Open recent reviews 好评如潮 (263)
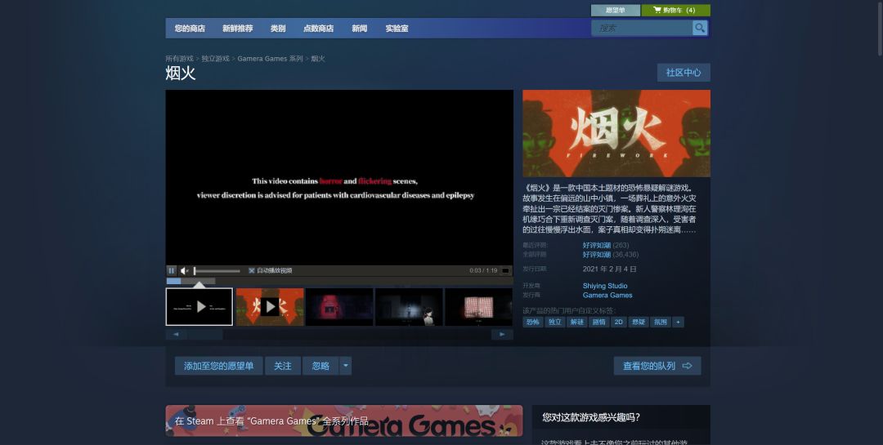The height and width of the screenshot is (445, 883). [606, 245]
